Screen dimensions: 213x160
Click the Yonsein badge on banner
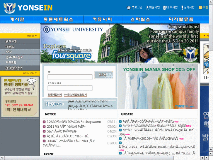tap(190, 54)
